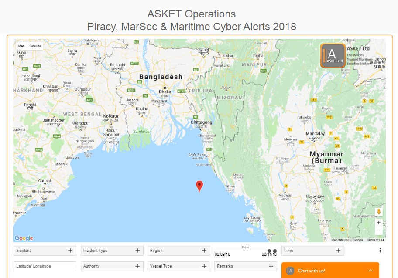Click the Latitude/ Longitude input field
This screenshot has width=398, height=278.
(x=45, y=266)
